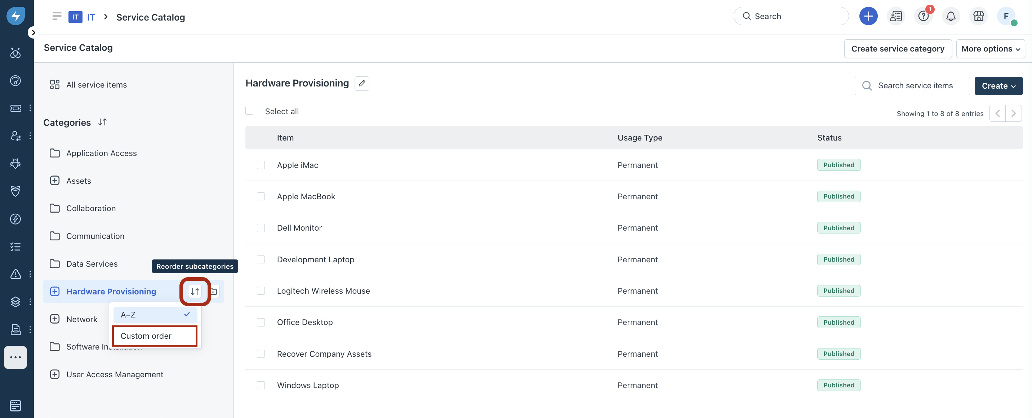Expand the Assets category
1032x418 pixels.
pos(55,181)
